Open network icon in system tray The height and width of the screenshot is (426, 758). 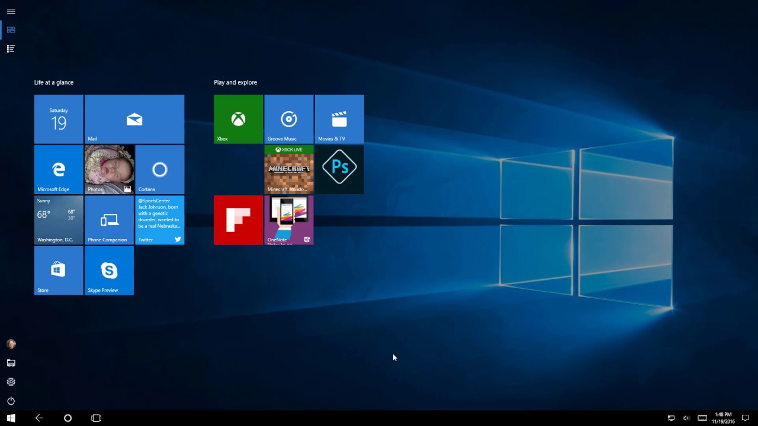click(x=671, y=418)
